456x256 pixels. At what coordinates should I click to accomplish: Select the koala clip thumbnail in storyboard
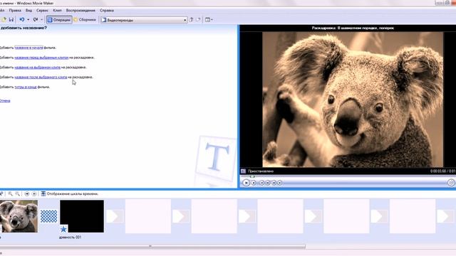click(x=19, y=216)
